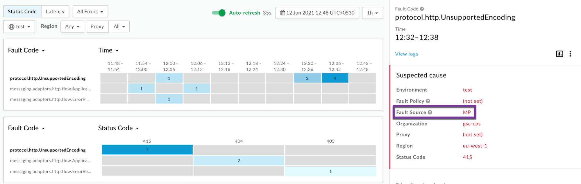Select the Status Code tab
Screen dimensions: 581x184
tap(22, 12)
